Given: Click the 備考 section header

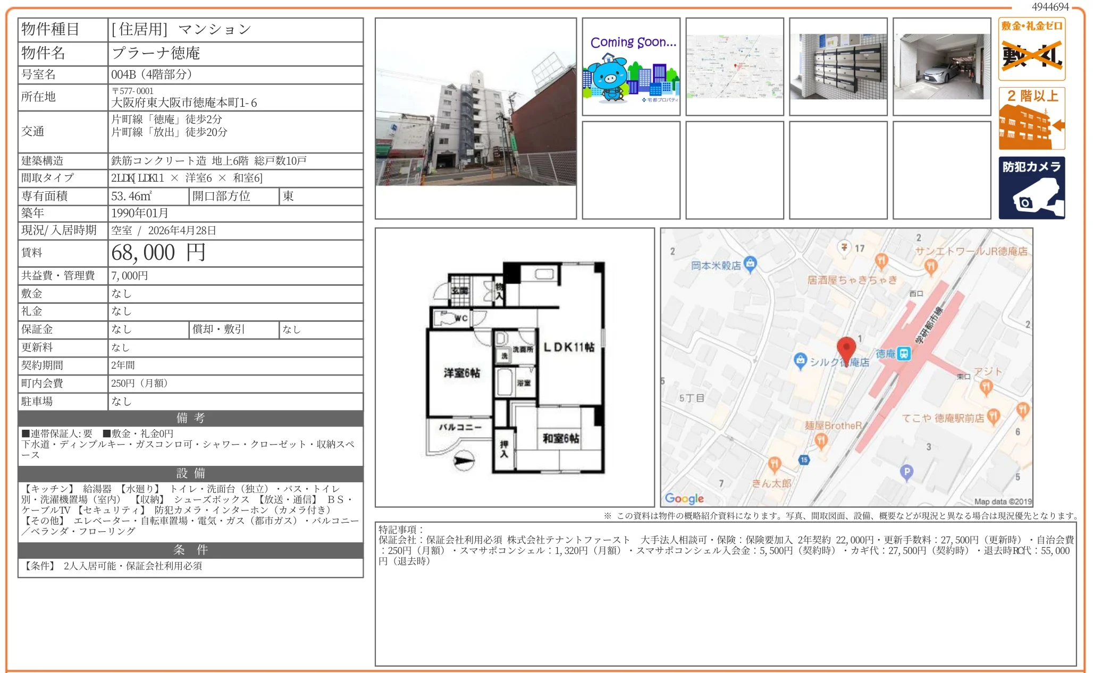Looking at the screenshot, I should click(190, 418).
